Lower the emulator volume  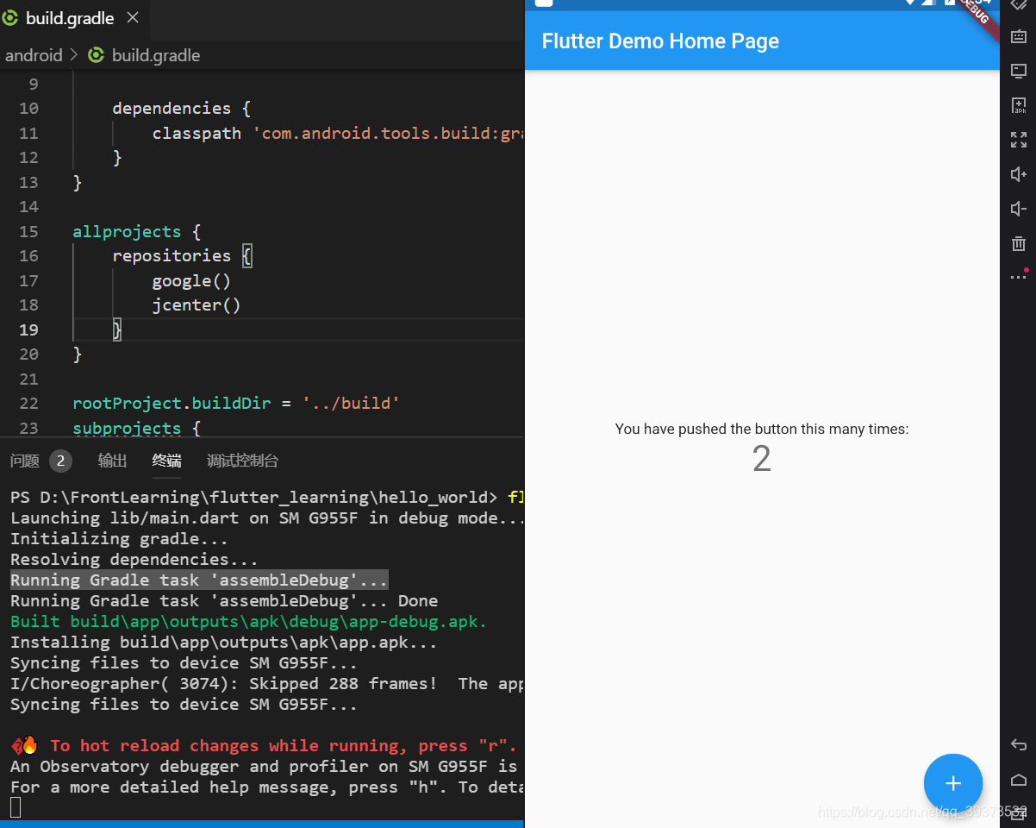tap(1019, 209)
